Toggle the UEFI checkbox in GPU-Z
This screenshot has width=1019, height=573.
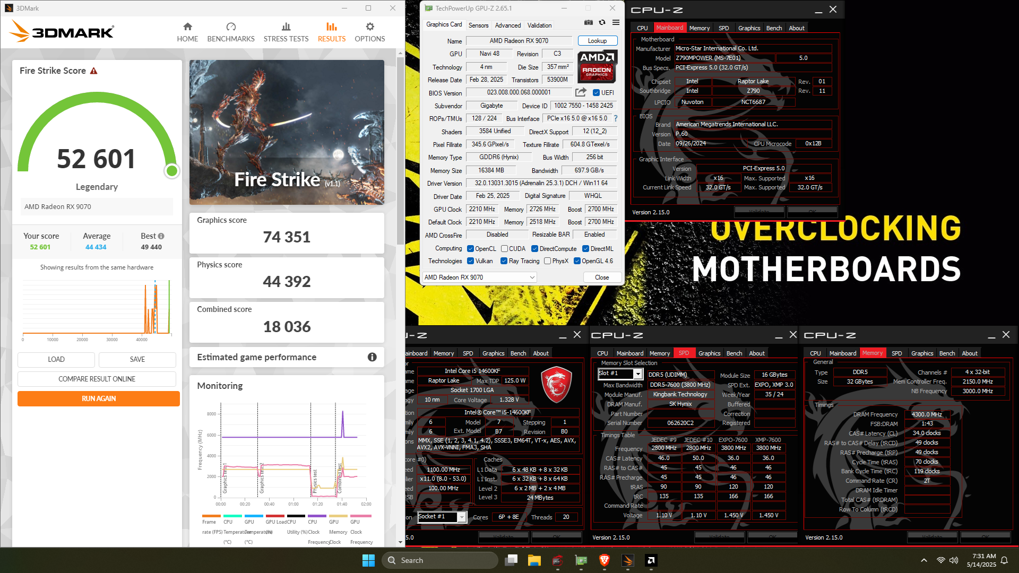click(596, 93)
